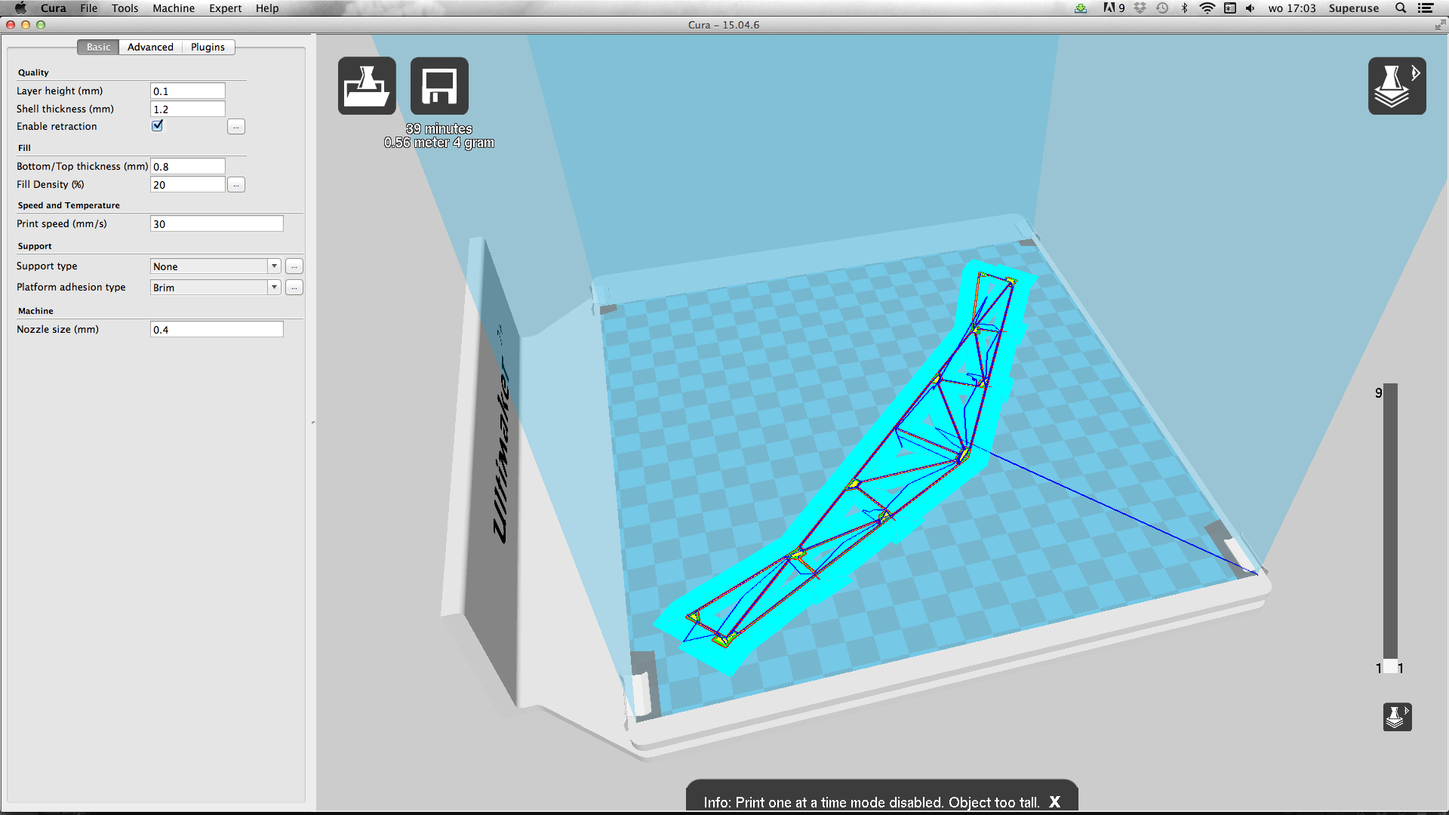1449x815 pixels.
Task: Open Fill Density extra settings button
Action: (x=236, y=185)
